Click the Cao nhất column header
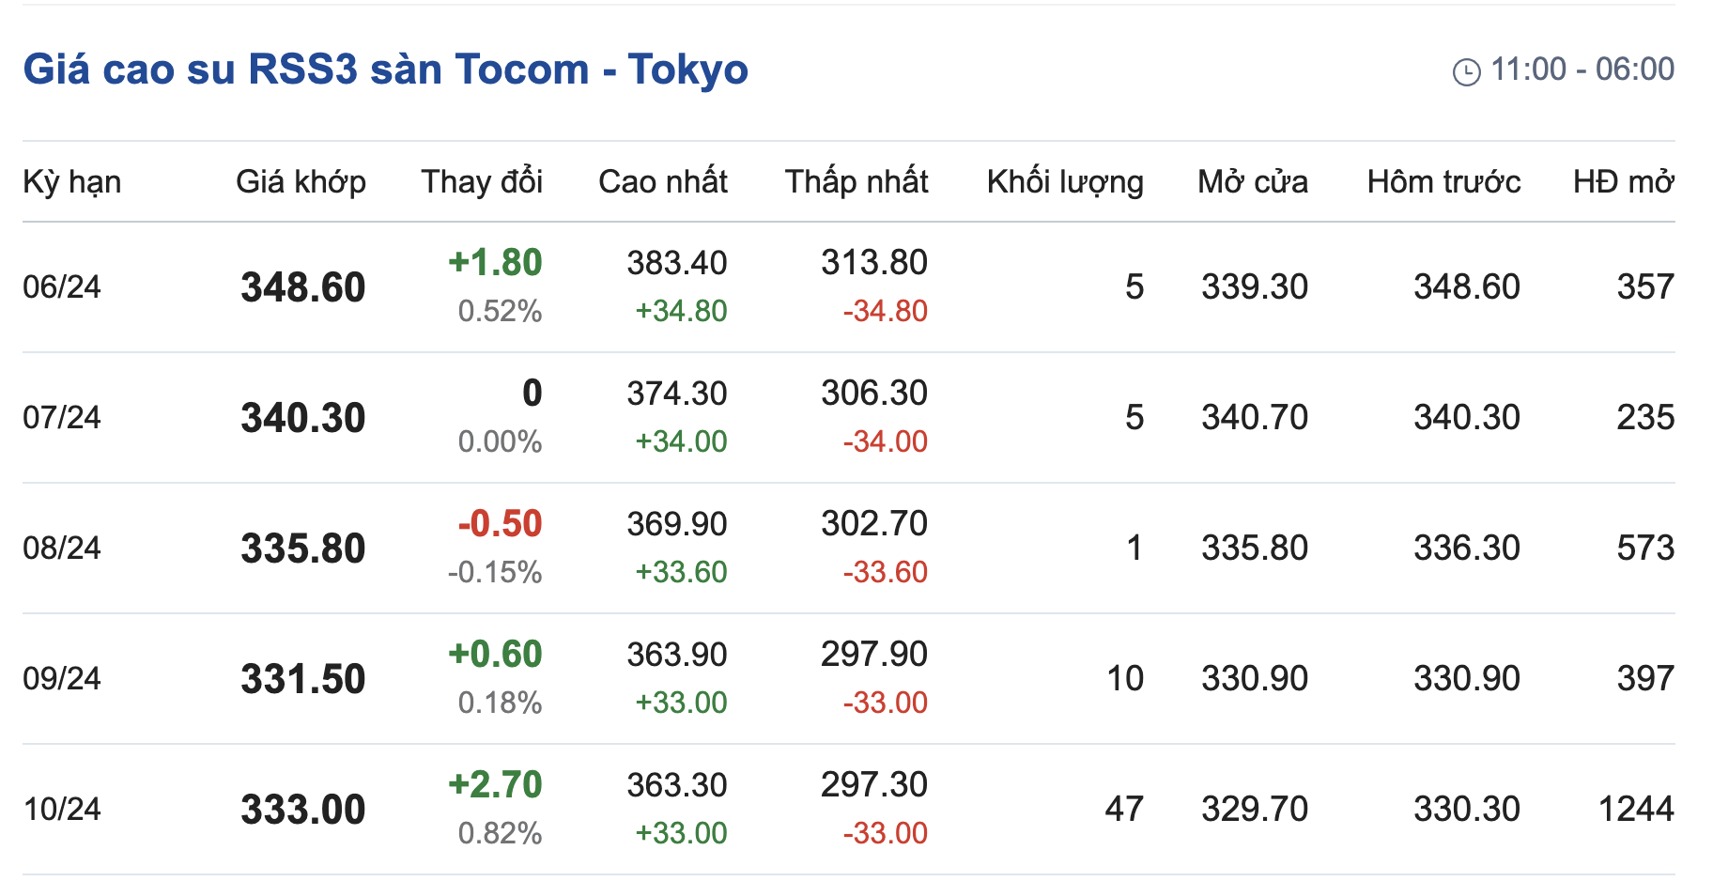The image size is (1713, 881). click(x=663, y=181)
